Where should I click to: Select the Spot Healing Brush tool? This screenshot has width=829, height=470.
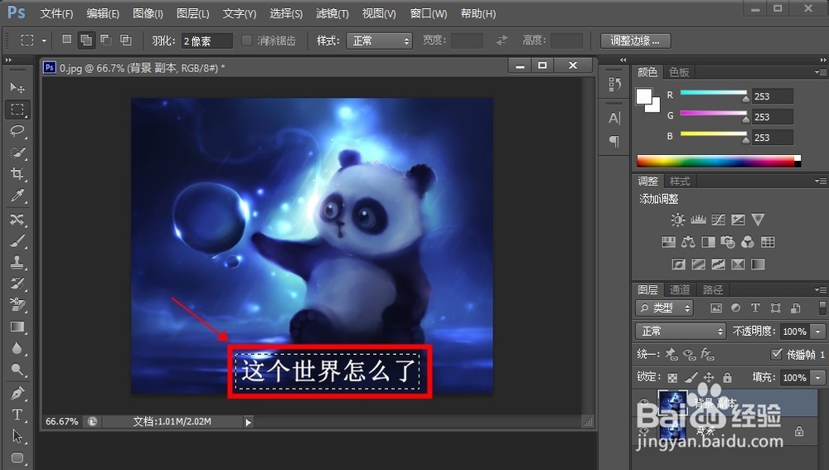pyautogui.click(x=17, y=220)
